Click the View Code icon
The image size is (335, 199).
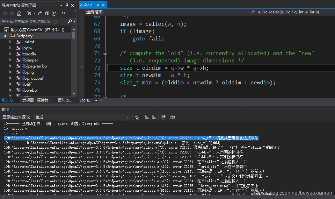[63, 13]
